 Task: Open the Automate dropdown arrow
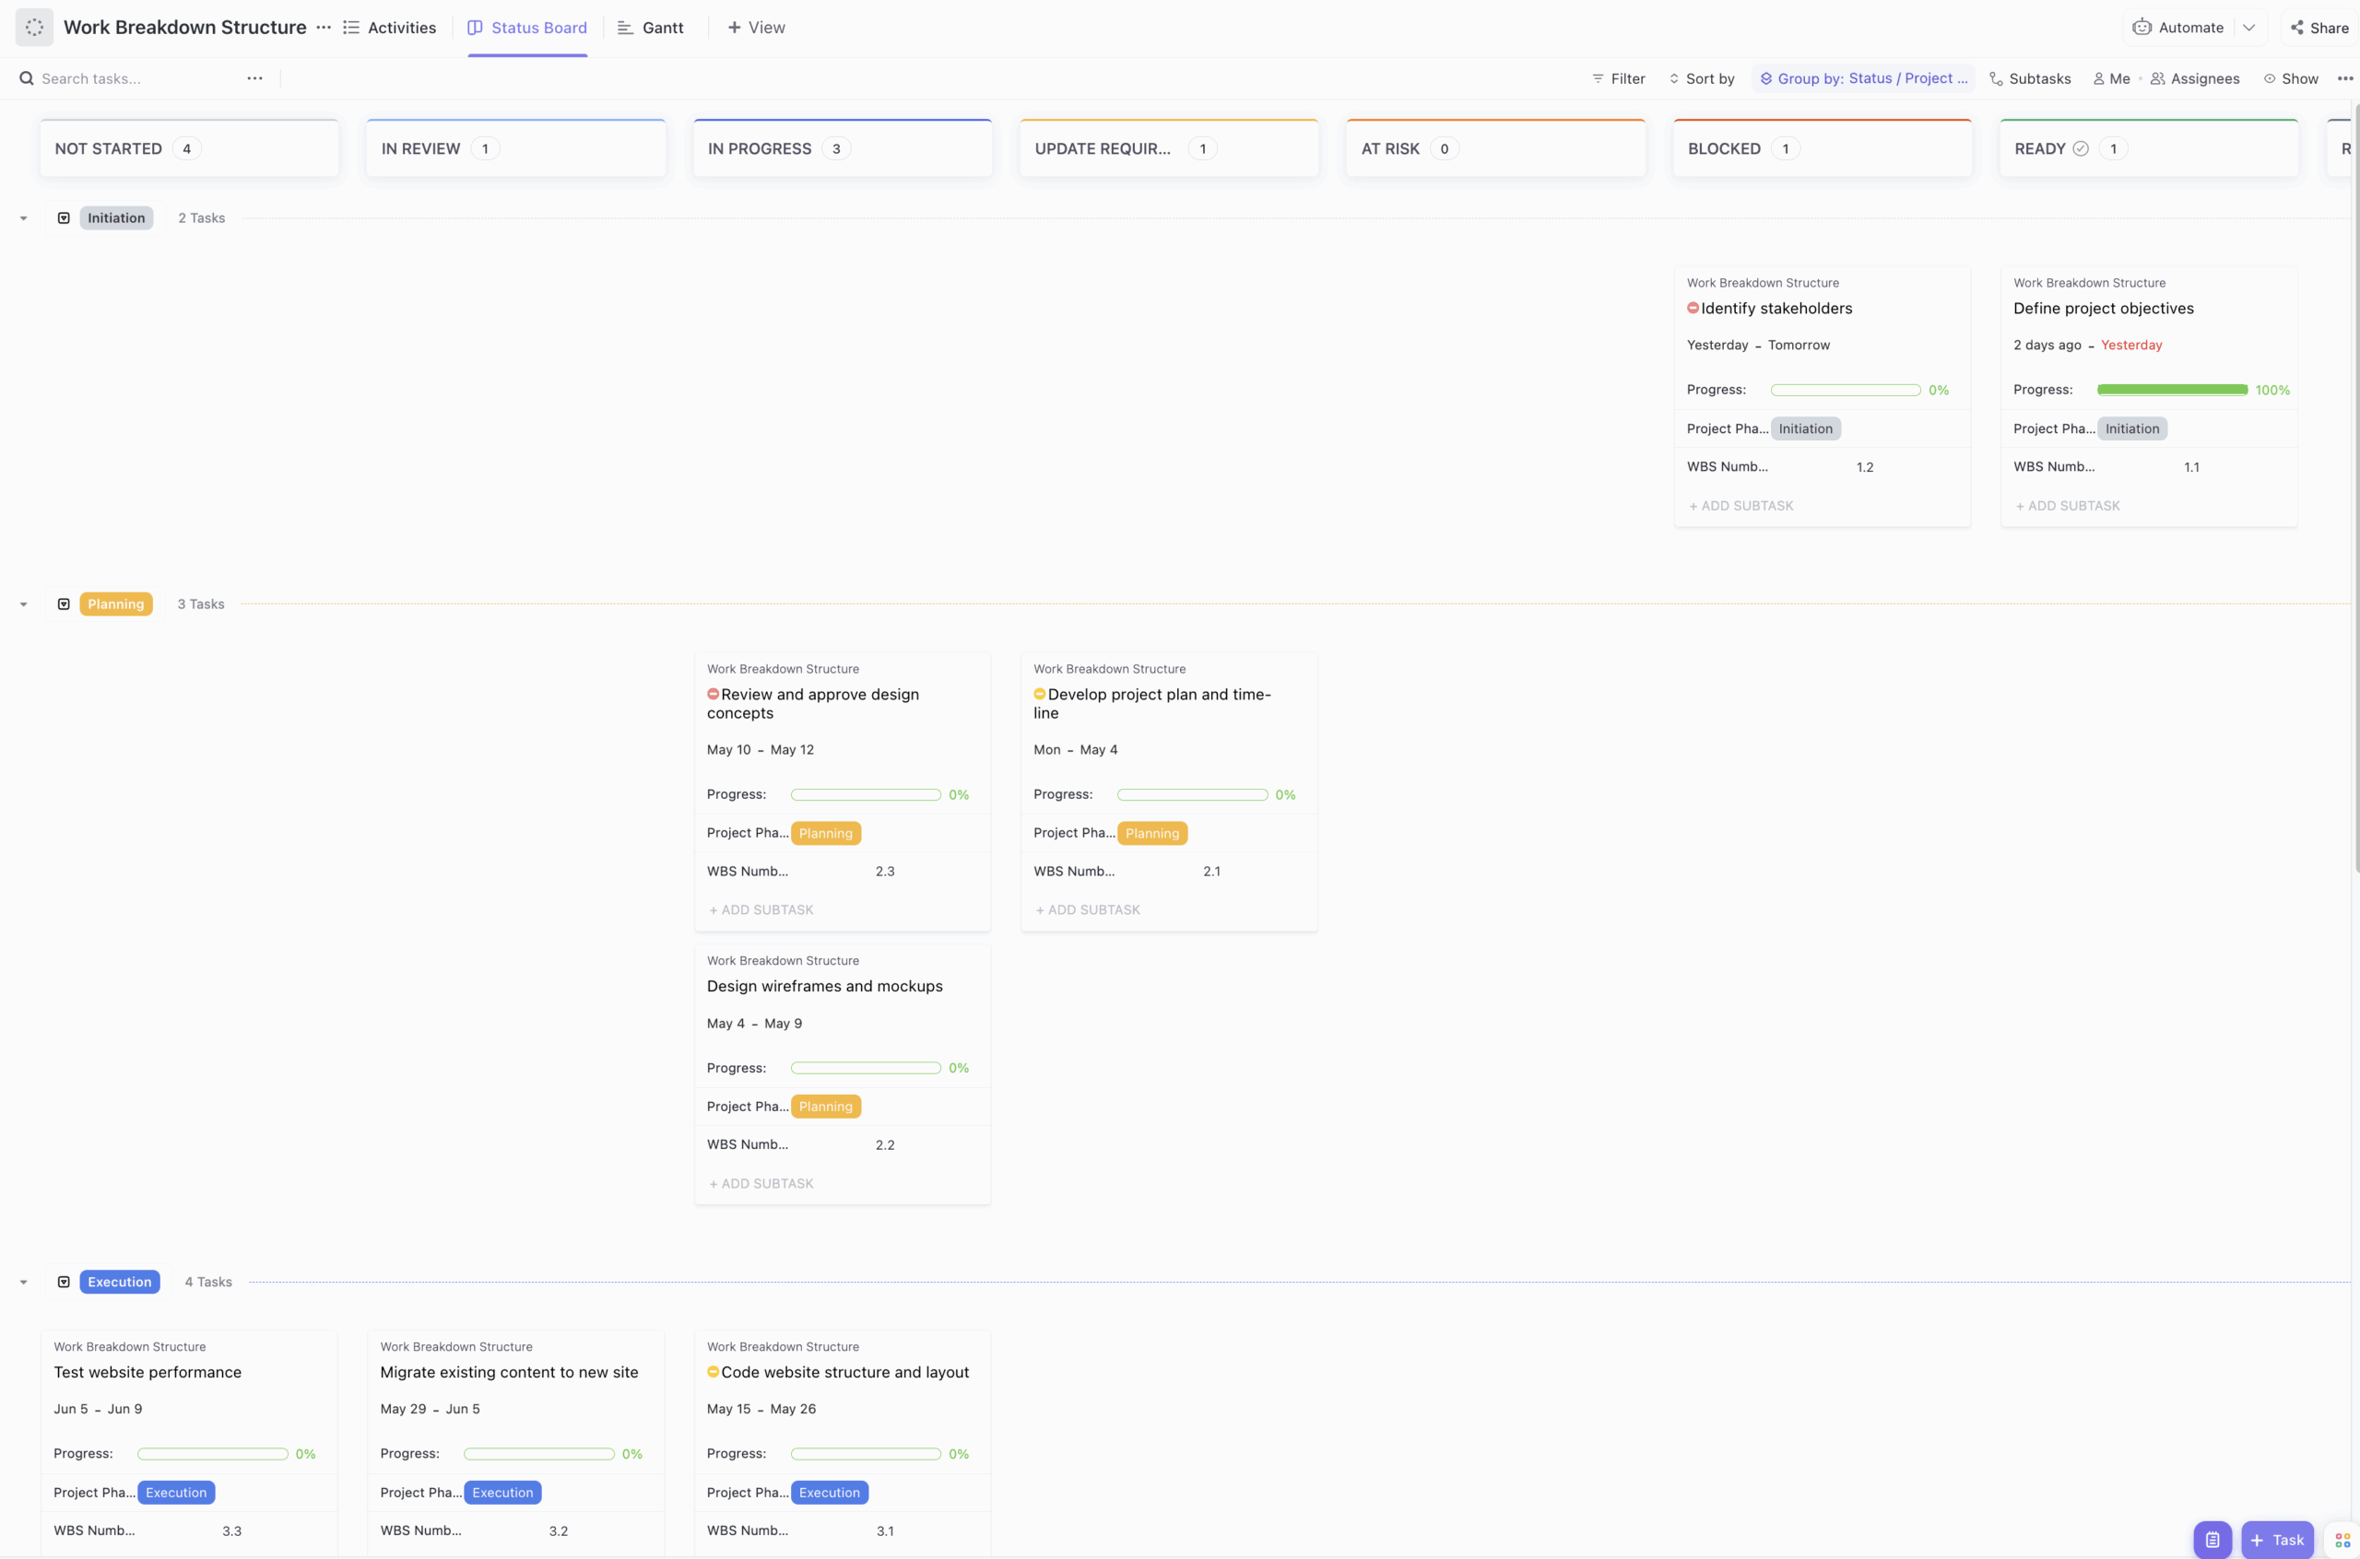coord(2250,27)
